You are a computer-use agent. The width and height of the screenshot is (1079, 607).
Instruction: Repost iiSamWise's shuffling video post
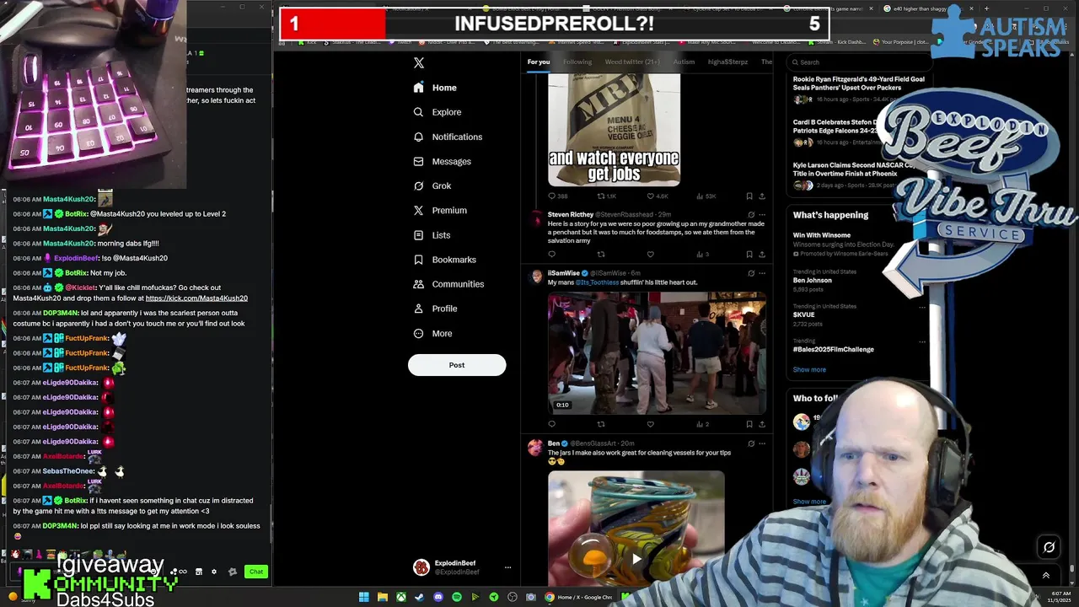point(601,424)
